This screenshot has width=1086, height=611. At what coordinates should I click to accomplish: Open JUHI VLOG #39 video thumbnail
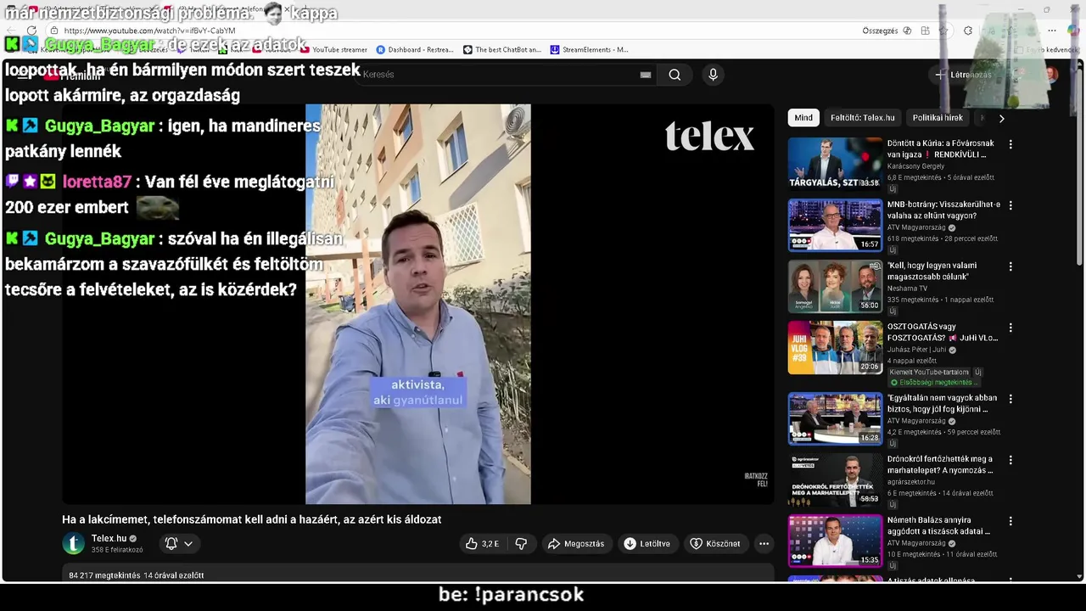pyautogui.click(x=835, y=347)
